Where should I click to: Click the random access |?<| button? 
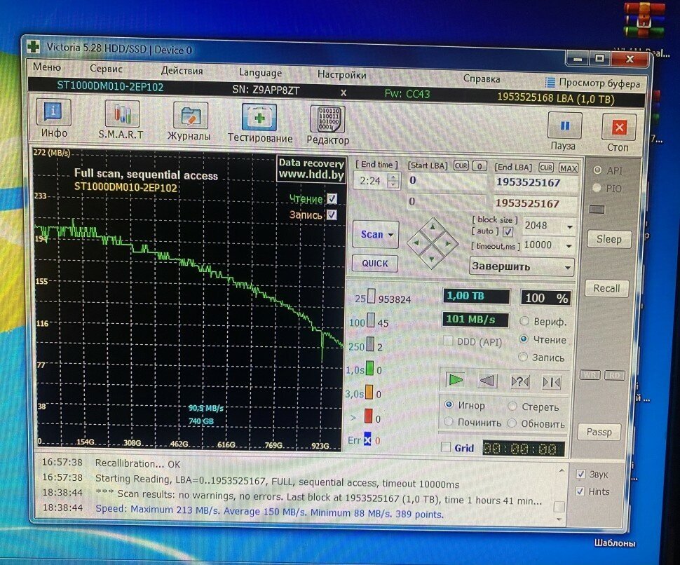pyautogui.click(x=519, y=382)
